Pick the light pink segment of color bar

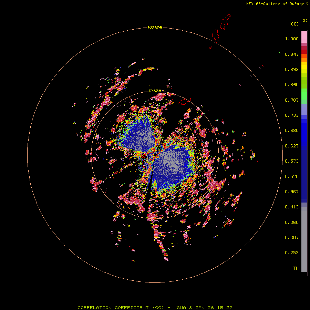click(x=304, y=37)
